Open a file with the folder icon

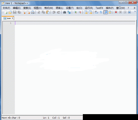click(10, 12)
